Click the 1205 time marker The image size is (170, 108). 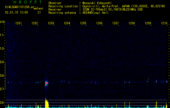[x=83, y=23]
